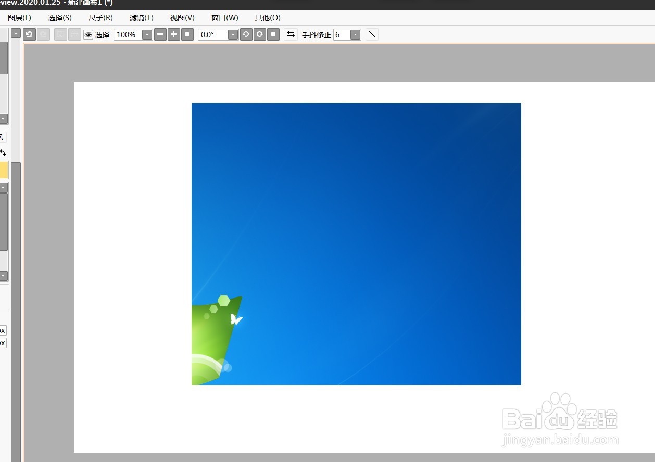Open the 其他(O) menu

(x=268, y=18)
